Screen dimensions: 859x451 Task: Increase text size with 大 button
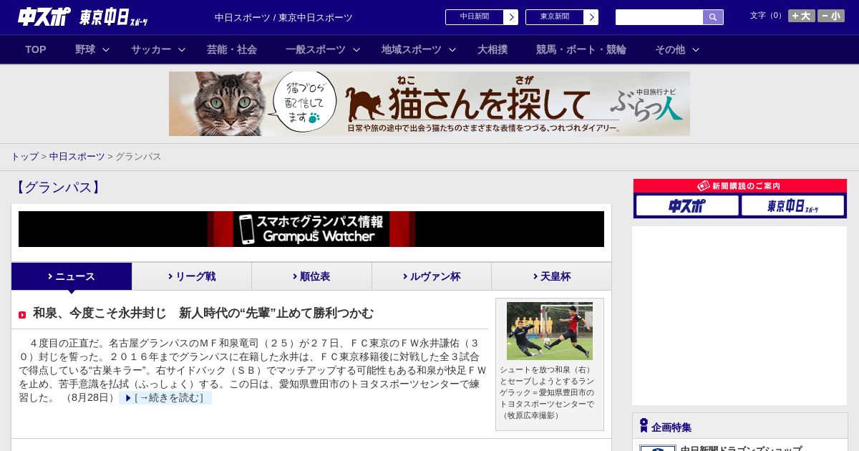(802, 16)
